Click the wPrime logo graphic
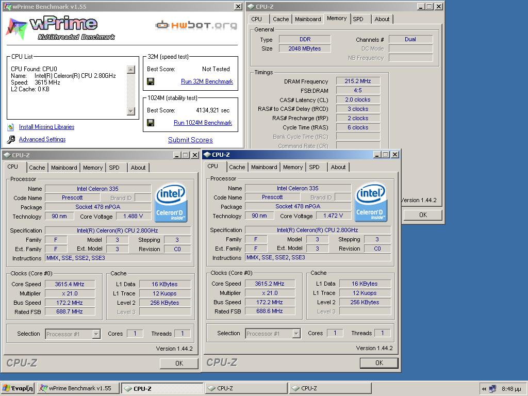 61,29
